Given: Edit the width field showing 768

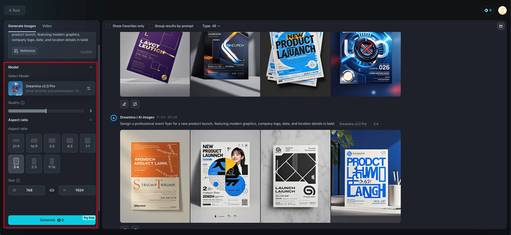Looking at the screenshot, I should tap(27, 190).
